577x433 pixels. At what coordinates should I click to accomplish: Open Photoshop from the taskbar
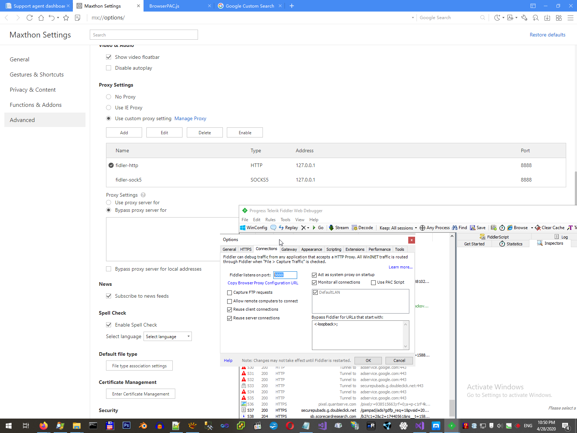pyautogui.click(x=126, y=426)
